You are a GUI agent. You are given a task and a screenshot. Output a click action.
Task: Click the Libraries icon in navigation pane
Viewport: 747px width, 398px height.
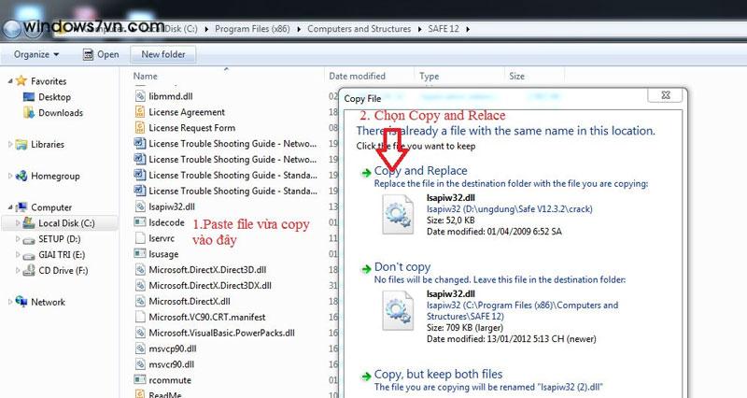tap(21, 144)
